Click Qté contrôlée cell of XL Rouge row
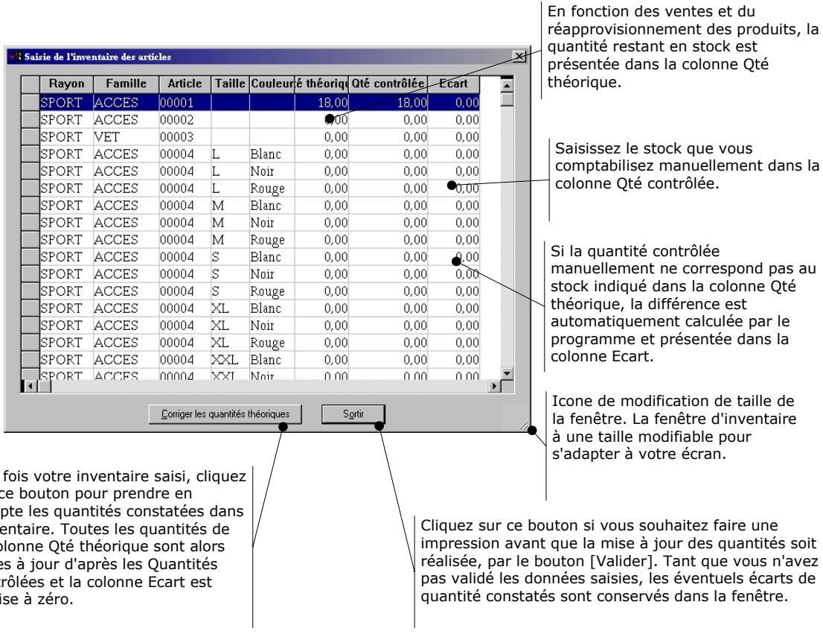This screenshot has height=634, width=823. (388, 343)
